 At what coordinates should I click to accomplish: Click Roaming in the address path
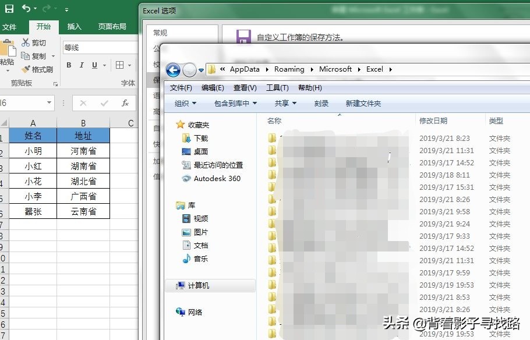289,69
